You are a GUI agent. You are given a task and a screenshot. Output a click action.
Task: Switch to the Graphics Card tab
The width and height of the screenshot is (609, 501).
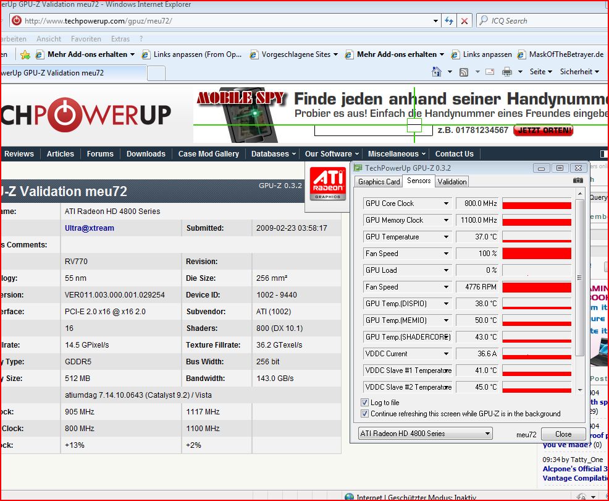(x=379, y=182)
